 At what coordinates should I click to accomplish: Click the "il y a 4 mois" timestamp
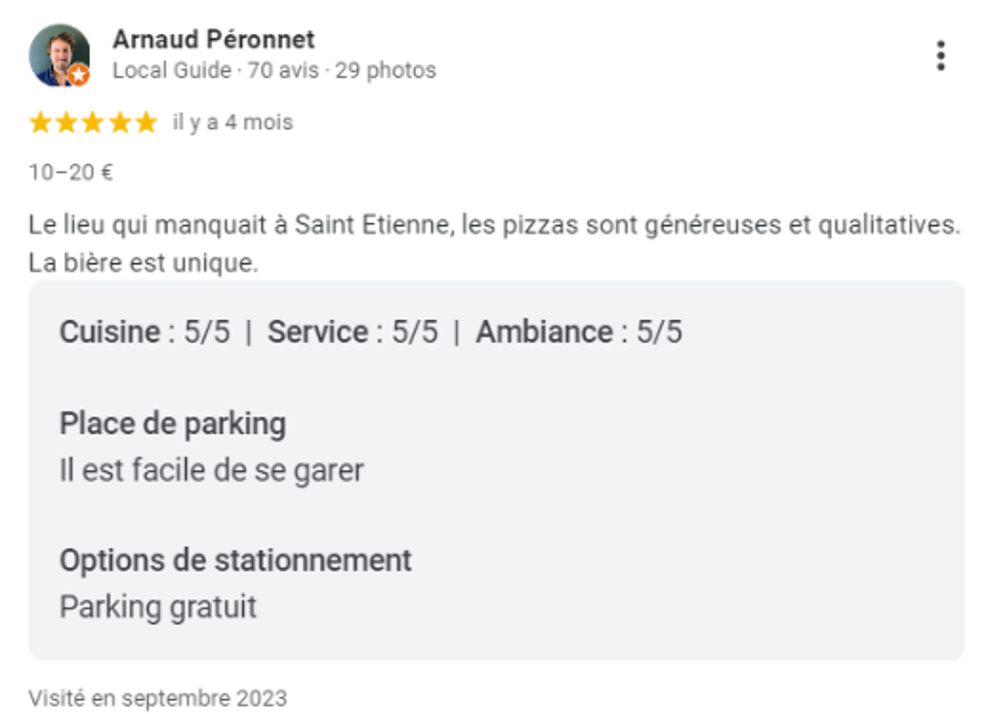[x=233, y=123]
